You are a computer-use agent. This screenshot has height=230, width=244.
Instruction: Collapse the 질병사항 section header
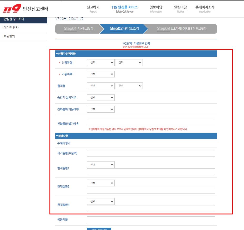click(136, 136)
